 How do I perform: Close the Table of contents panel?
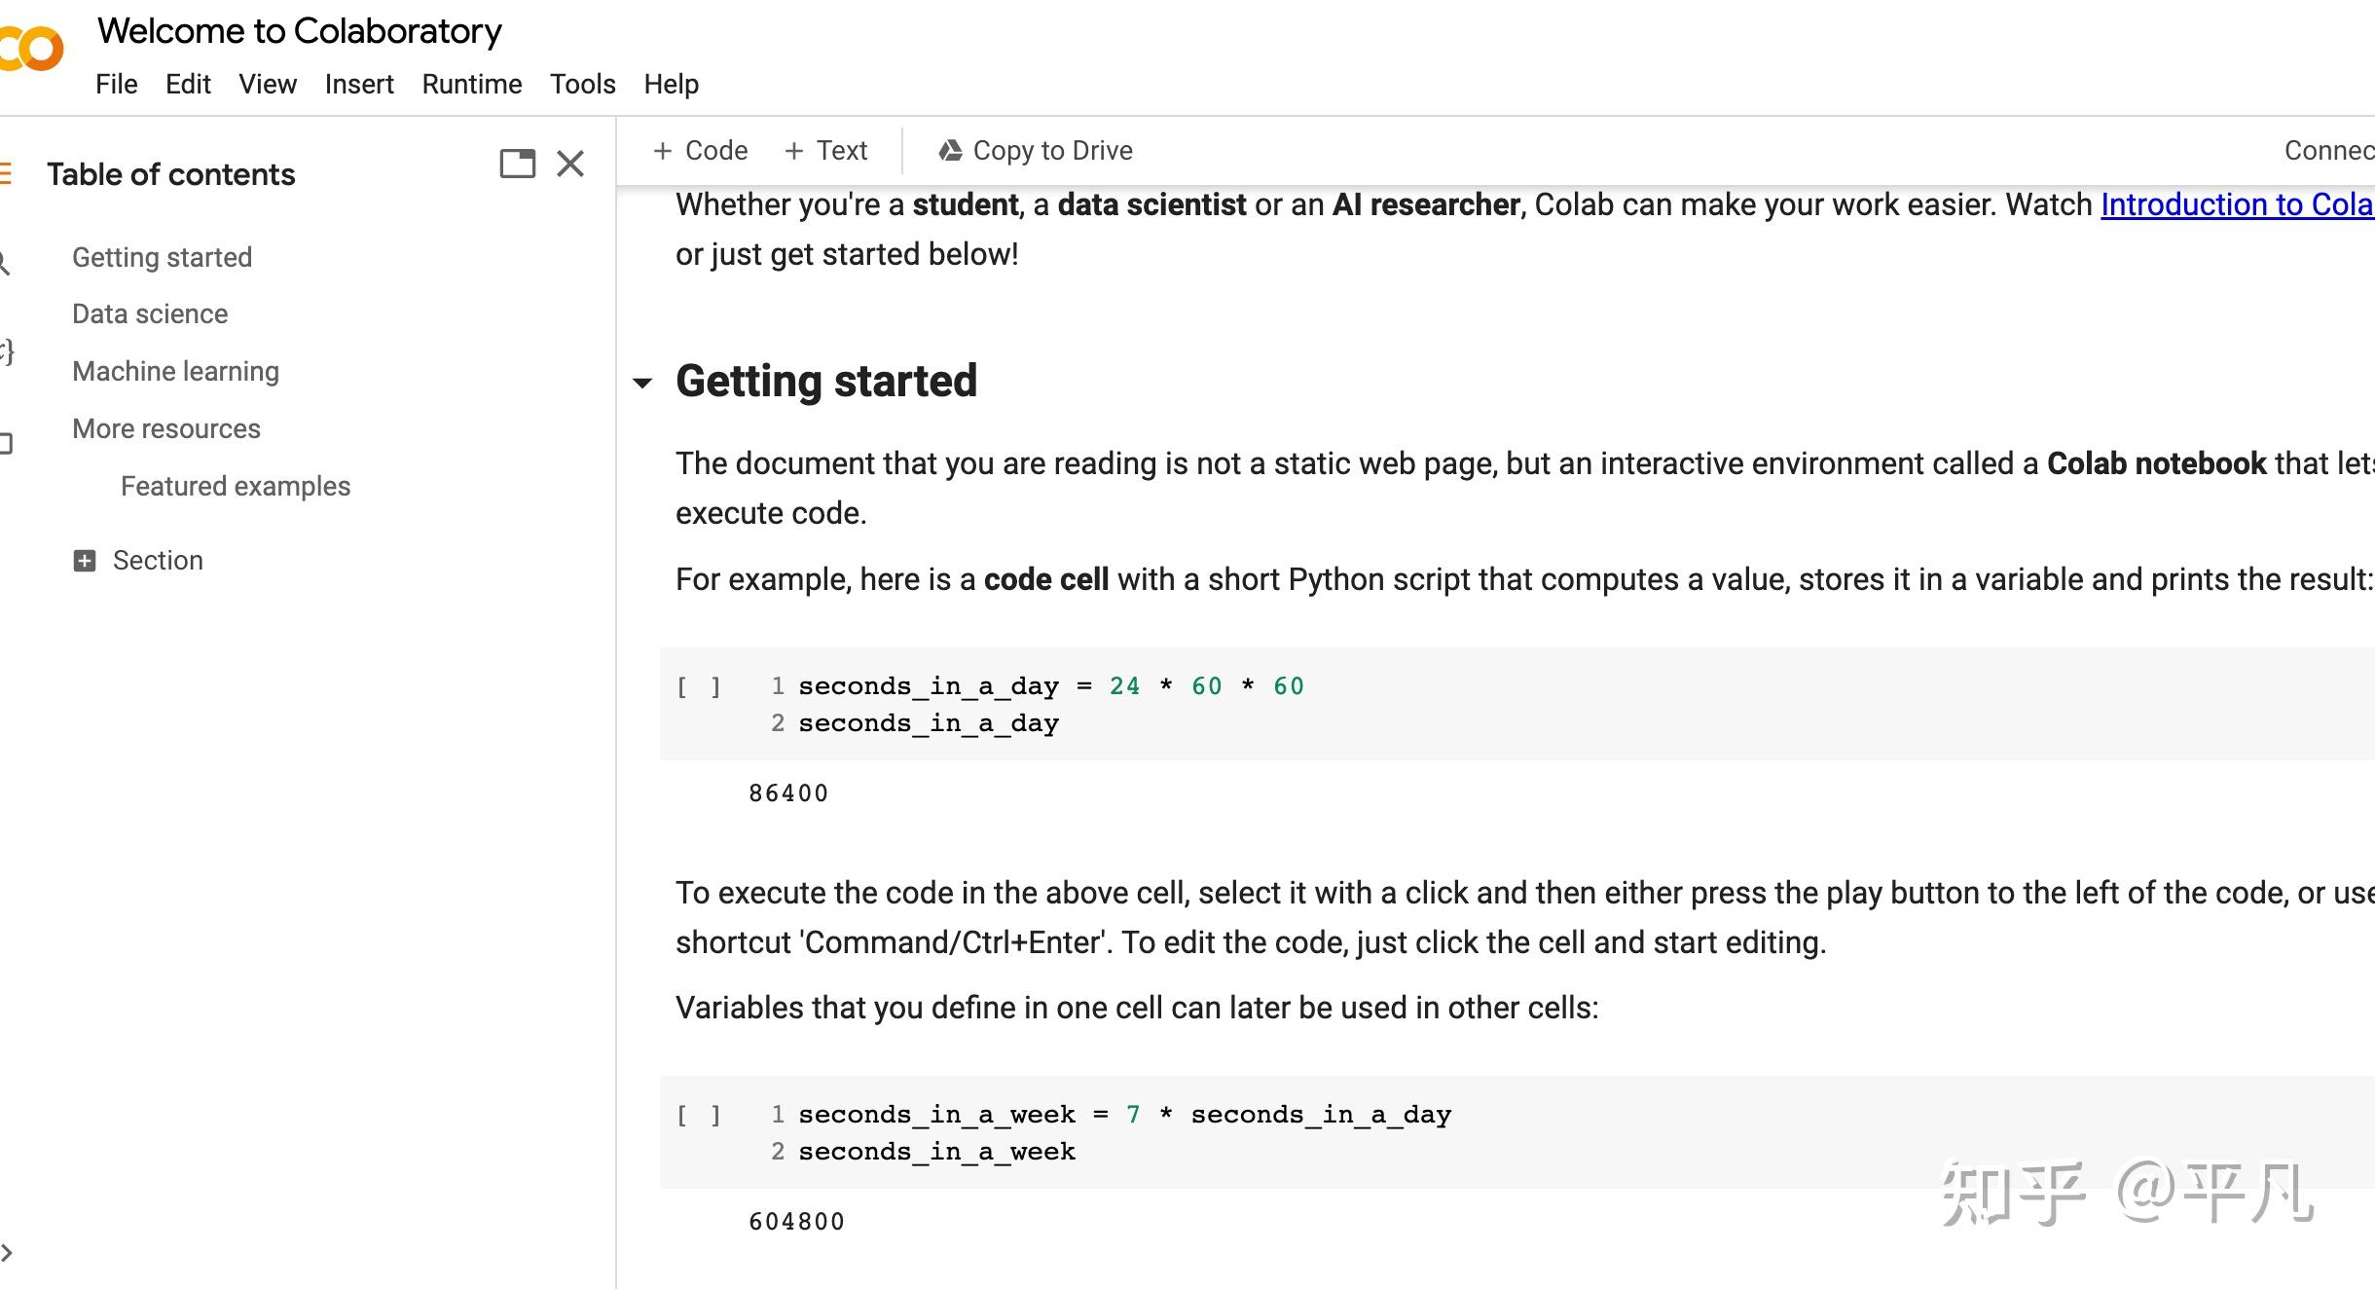coord(570,164)
